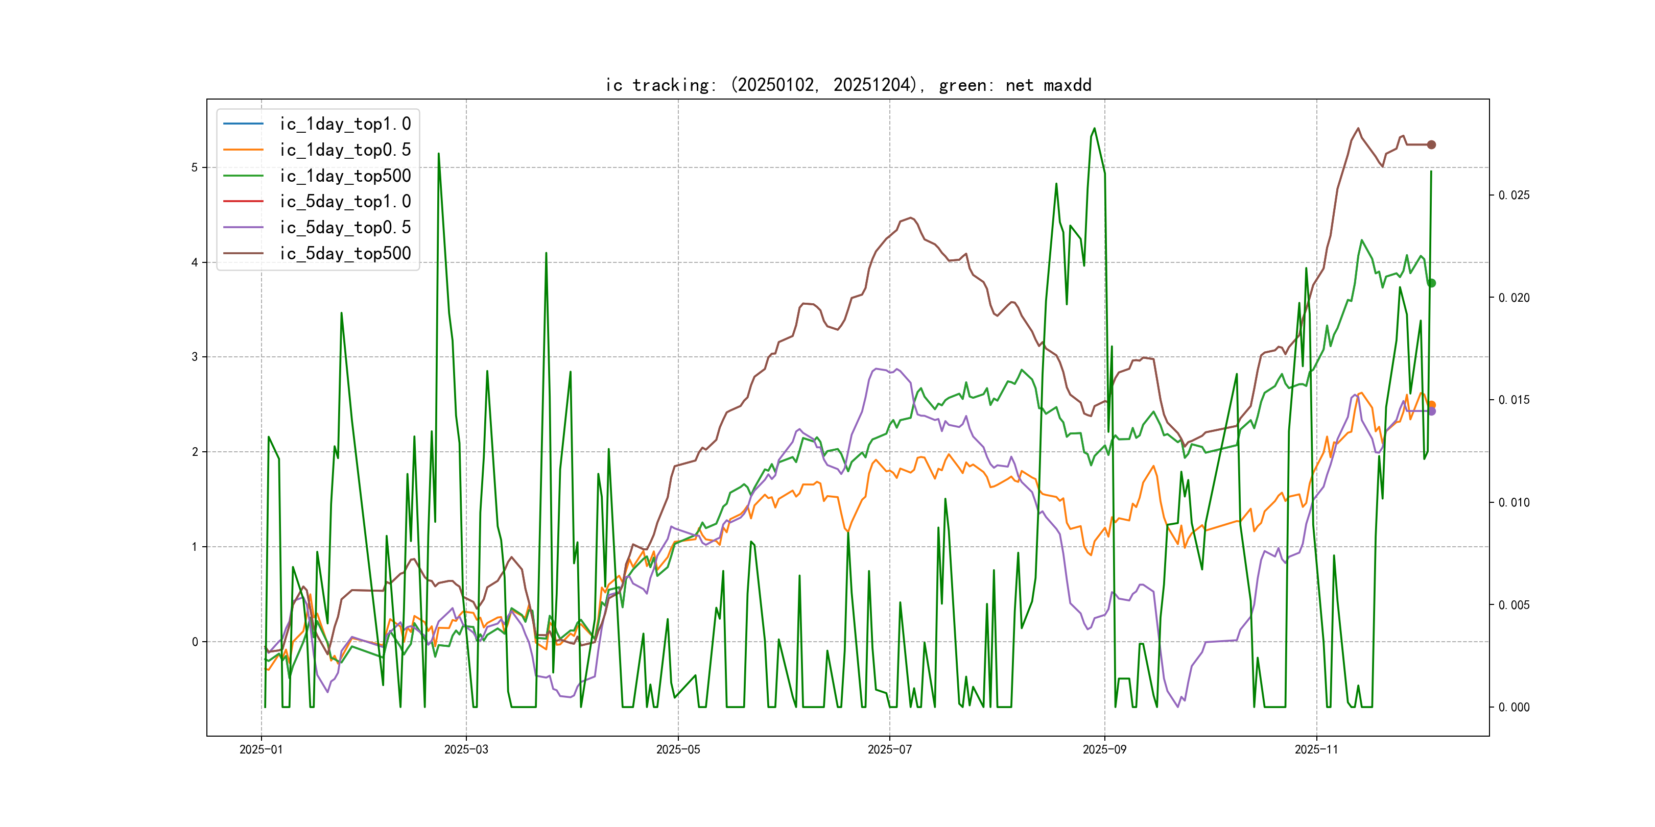1655x827 pixels.
Task: Click the ic_1day_top1.0 blue legend line
Action: point(243,123)
